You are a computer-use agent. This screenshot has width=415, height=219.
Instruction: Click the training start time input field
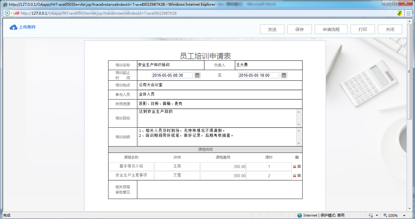pos(172,75)
